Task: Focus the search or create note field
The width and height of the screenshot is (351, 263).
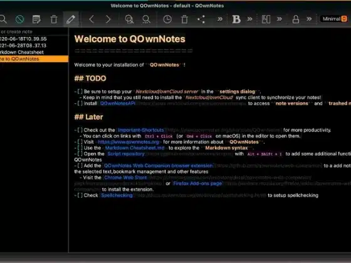Action: 34,32
